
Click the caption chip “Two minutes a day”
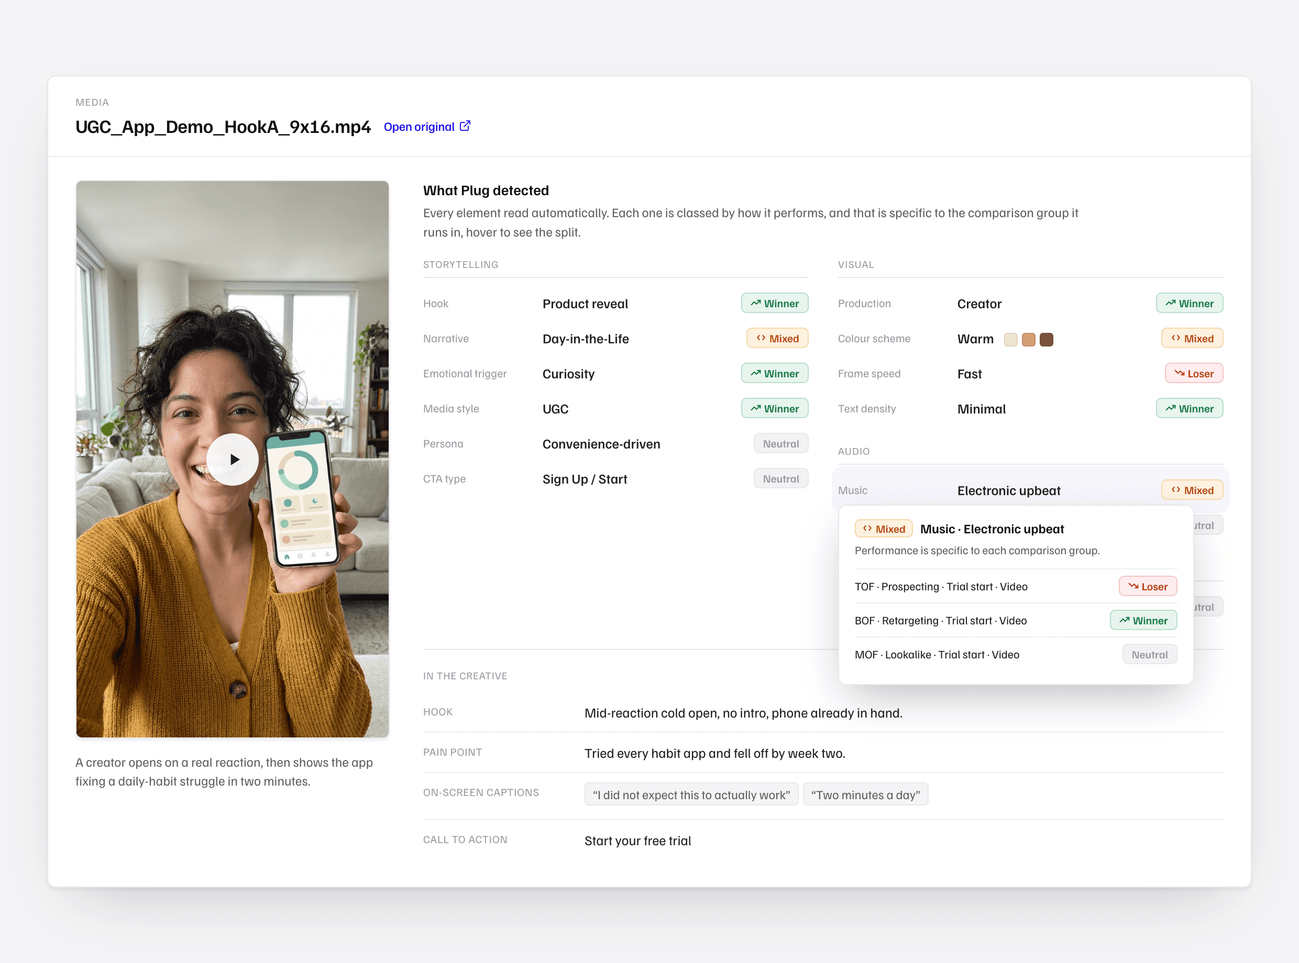coord(866,794)
